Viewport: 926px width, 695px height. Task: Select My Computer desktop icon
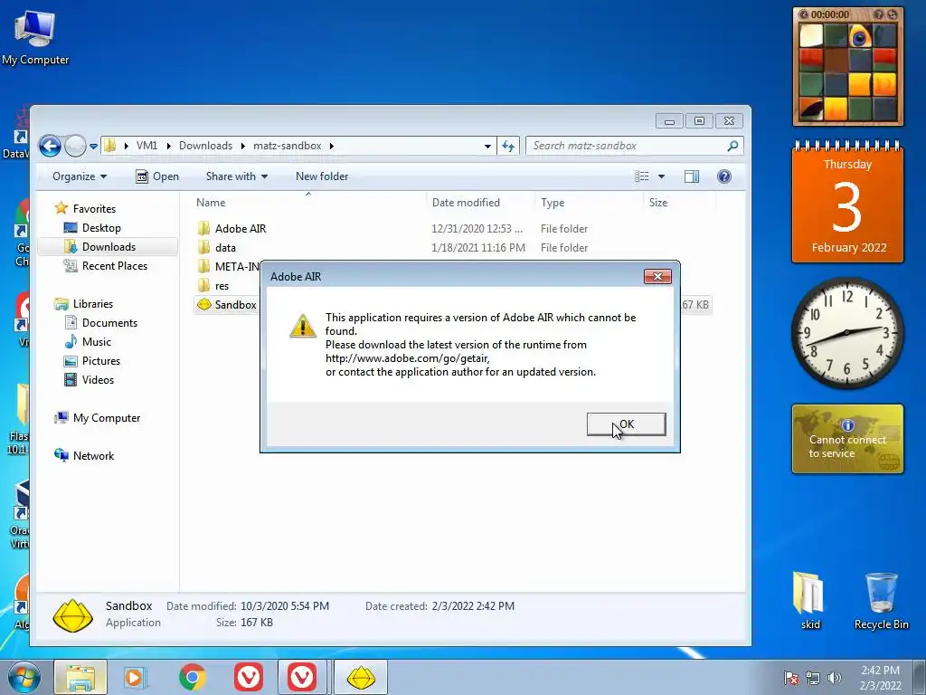tap(35, 36)
